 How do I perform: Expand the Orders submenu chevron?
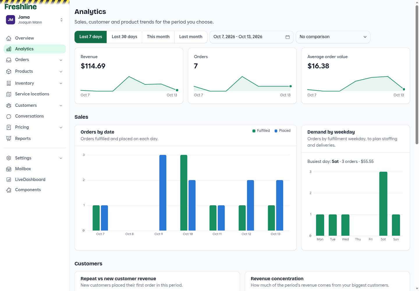coord(61,60)
